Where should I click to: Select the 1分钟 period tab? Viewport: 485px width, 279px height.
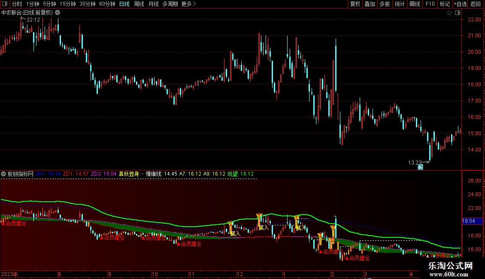click(x=33, y=4)
